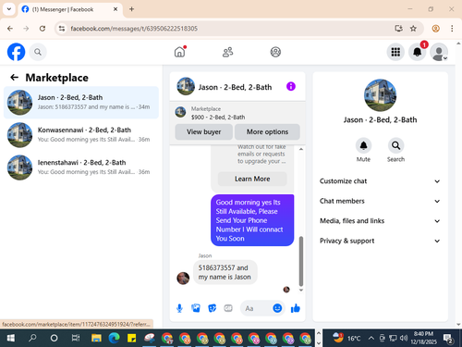Open the Notifications bell

point(417,52)
